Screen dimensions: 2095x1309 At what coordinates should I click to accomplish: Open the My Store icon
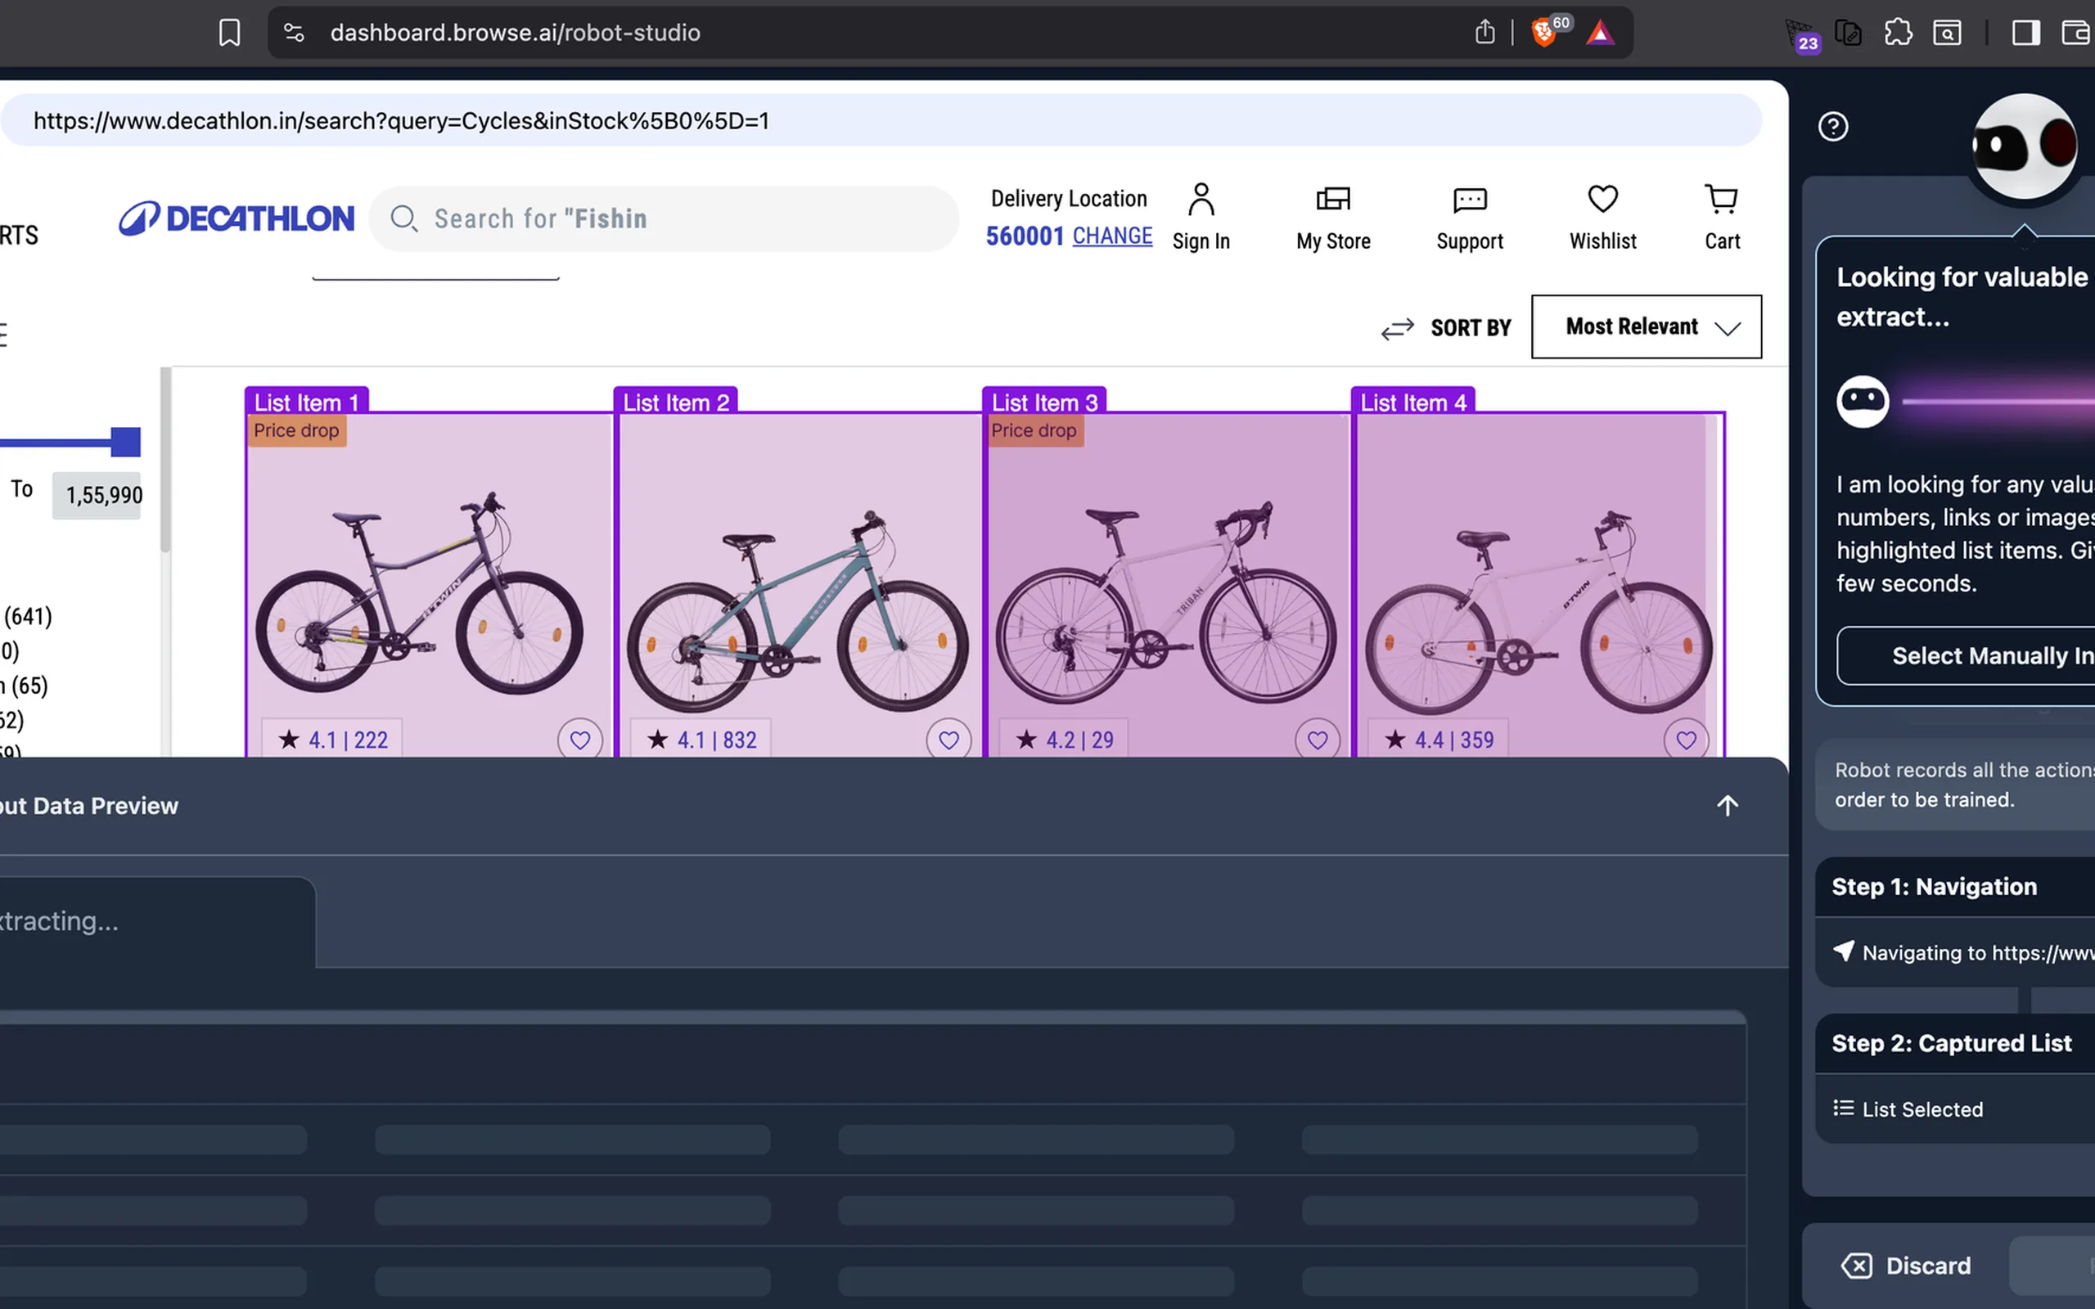(1333, 199)
